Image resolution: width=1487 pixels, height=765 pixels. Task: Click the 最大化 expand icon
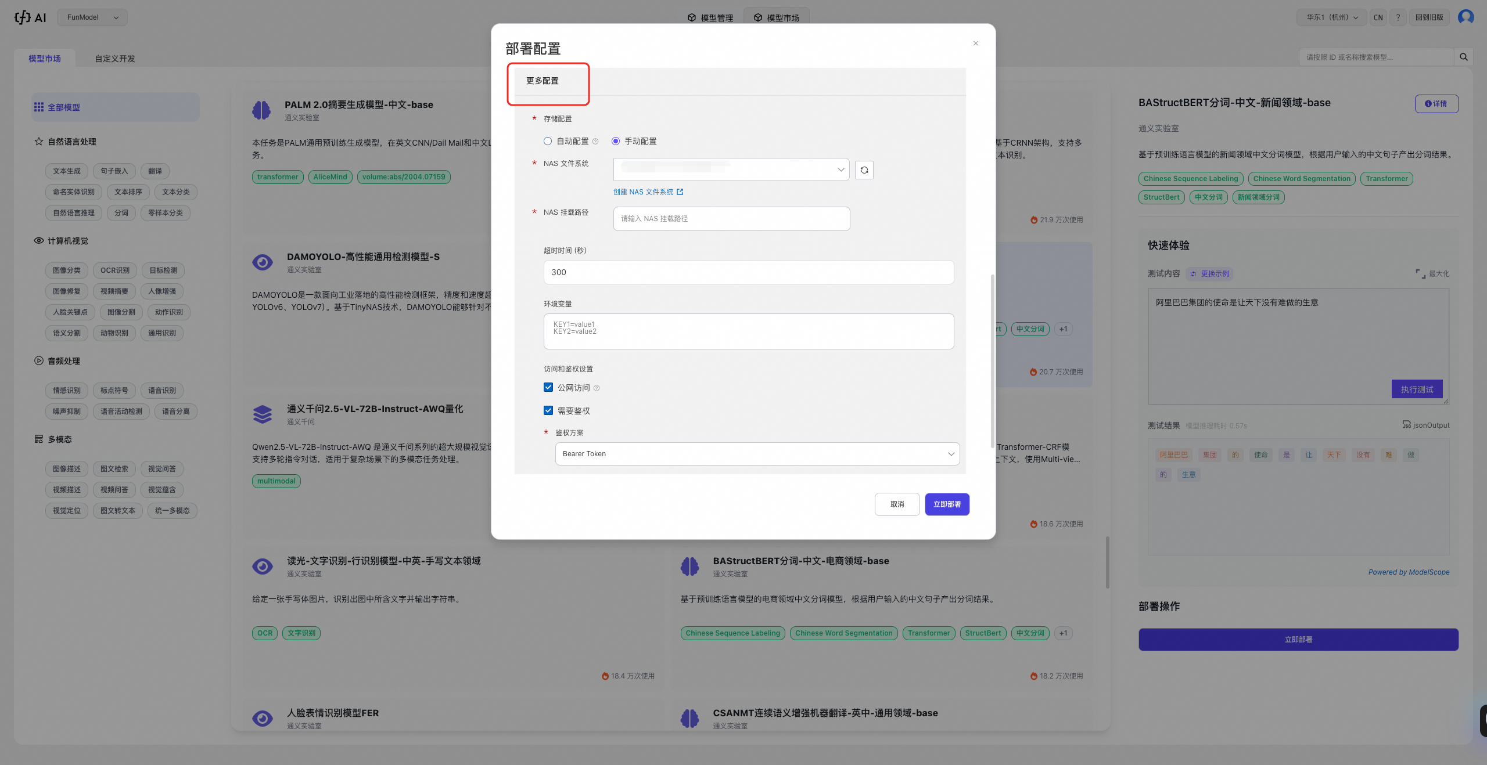click(1420, 273)
